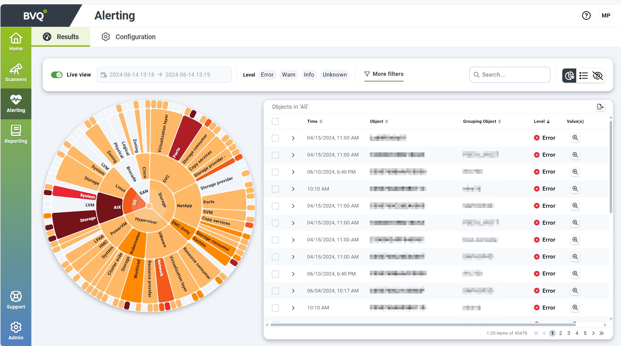The image size is (621, 346).
Task: Click the Warn level filter button
Action: pos(288,74)
